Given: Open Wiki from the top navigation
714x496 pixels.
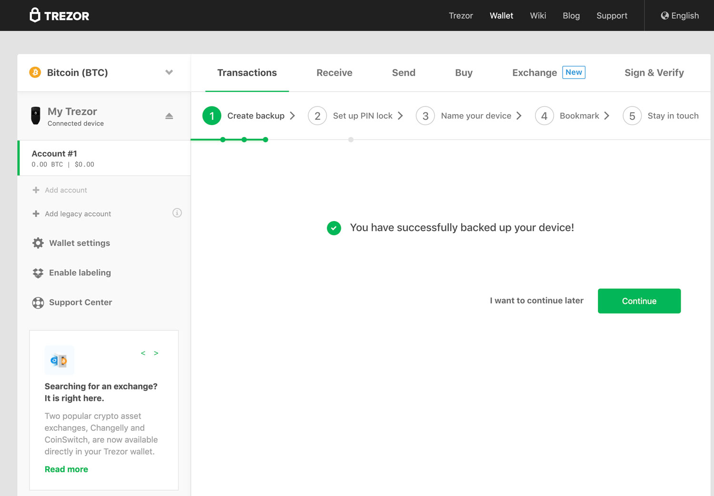Looking at the screenshot, I should [x=538, y=16].
